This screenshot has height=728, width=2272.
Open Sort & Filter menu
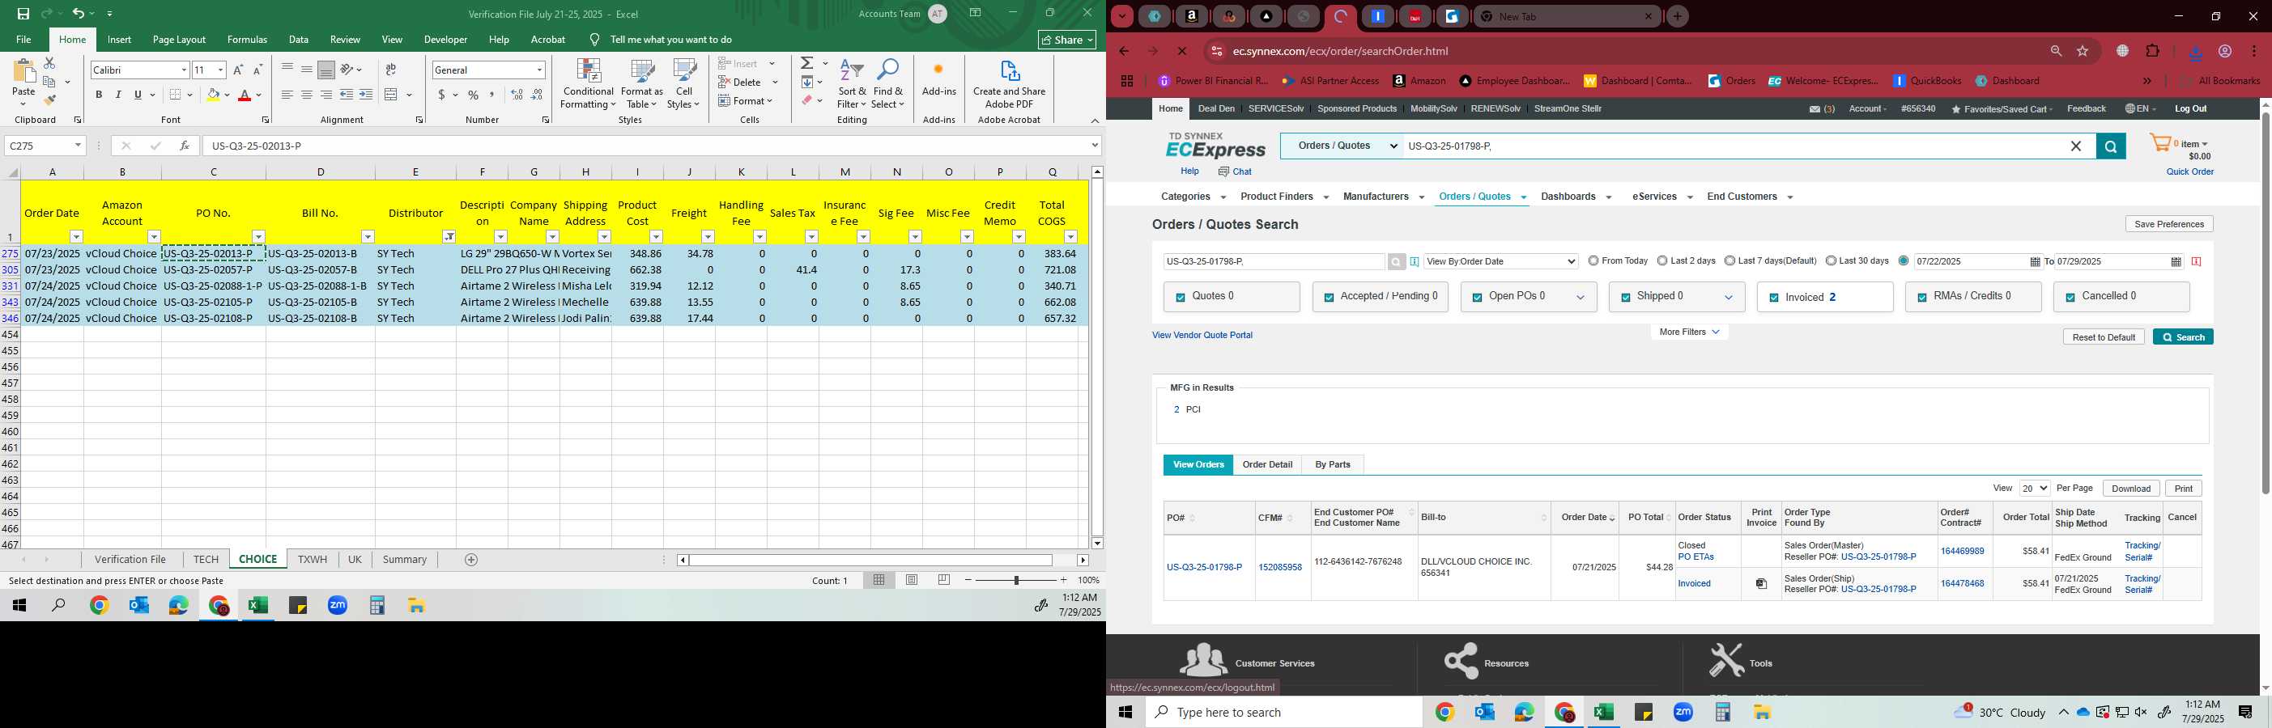[x=852, y=84]
